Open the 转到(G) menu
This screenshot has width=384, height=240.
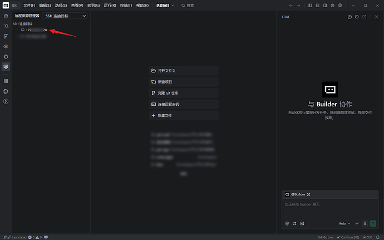tap(93, 6)
